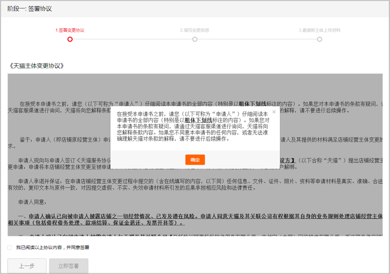
Task: Click the popup's notice paragraph text
Action: pyautogui.click(x=193, y=128)
